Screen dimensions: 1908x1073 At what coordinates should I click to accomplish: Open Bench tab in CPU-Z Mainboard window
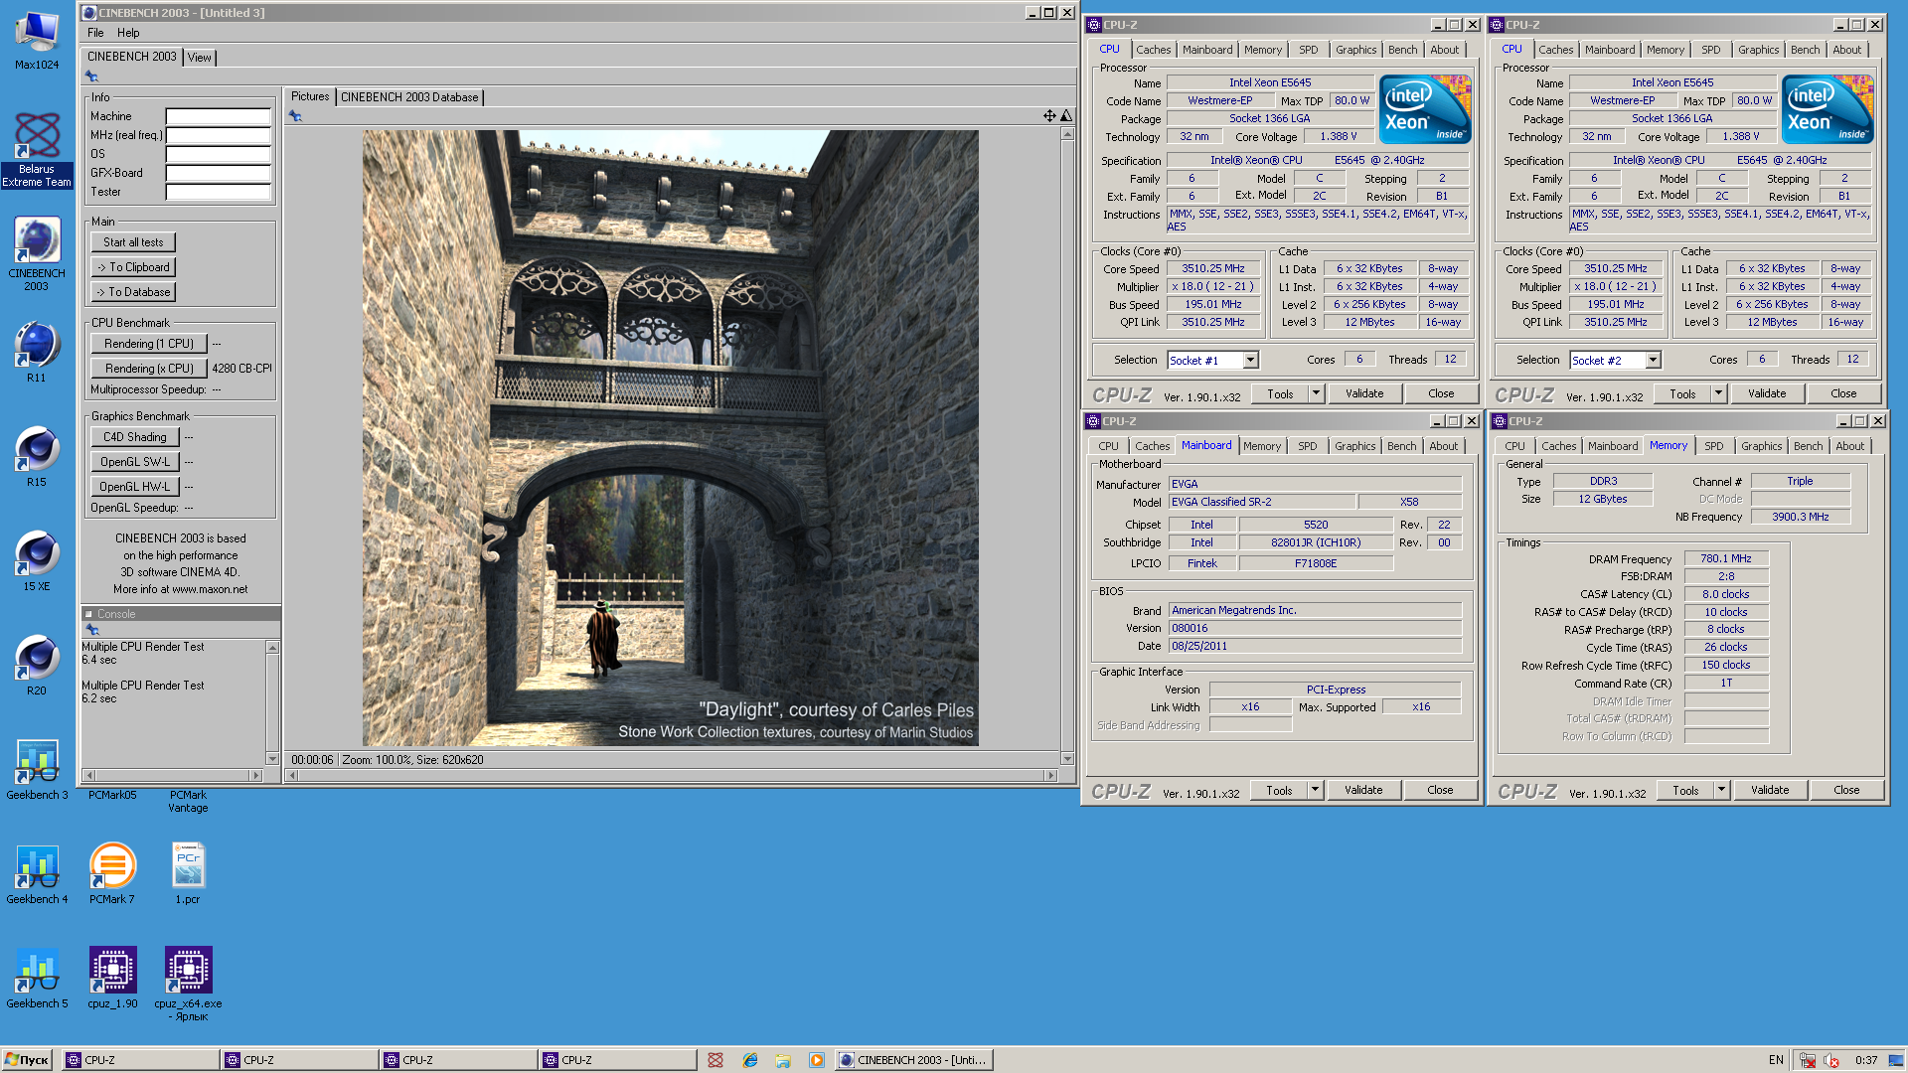click(1401, 446)
